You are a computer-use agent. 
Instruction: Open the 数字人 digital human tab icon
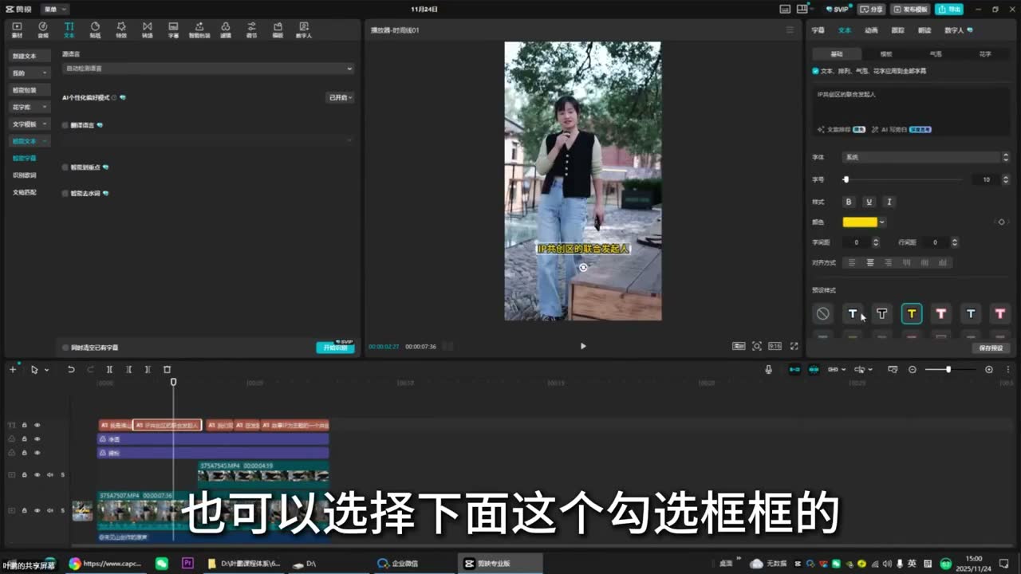tap(303, 29)
